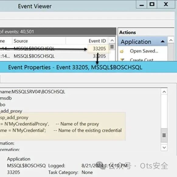Select the highlighted 33205 event ID cell
Screen dimensions: 177x177
click(99, 49)
